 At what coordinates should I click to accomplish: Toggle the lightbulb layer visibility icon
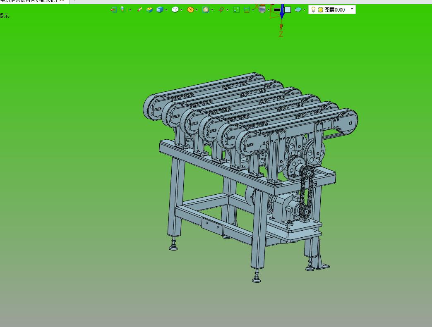point(313,10)
